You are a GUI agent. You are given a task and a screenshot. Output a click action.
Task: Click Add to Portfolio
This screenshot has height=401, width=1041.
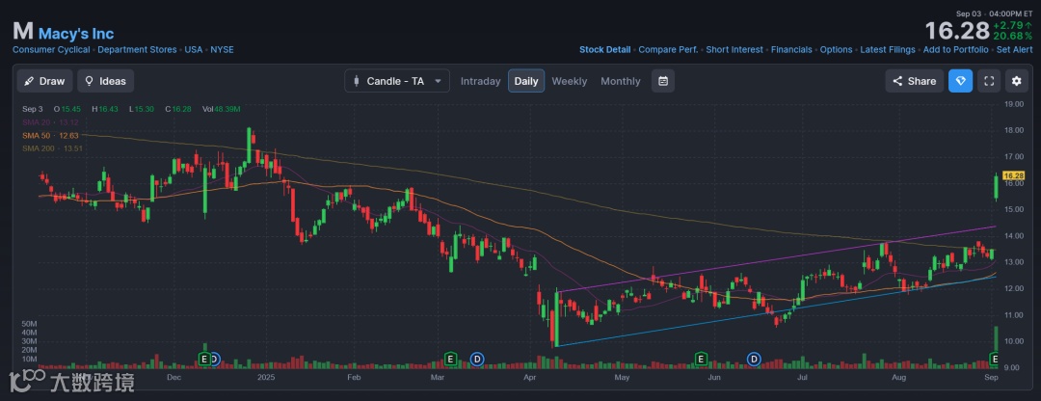[956, 50]
